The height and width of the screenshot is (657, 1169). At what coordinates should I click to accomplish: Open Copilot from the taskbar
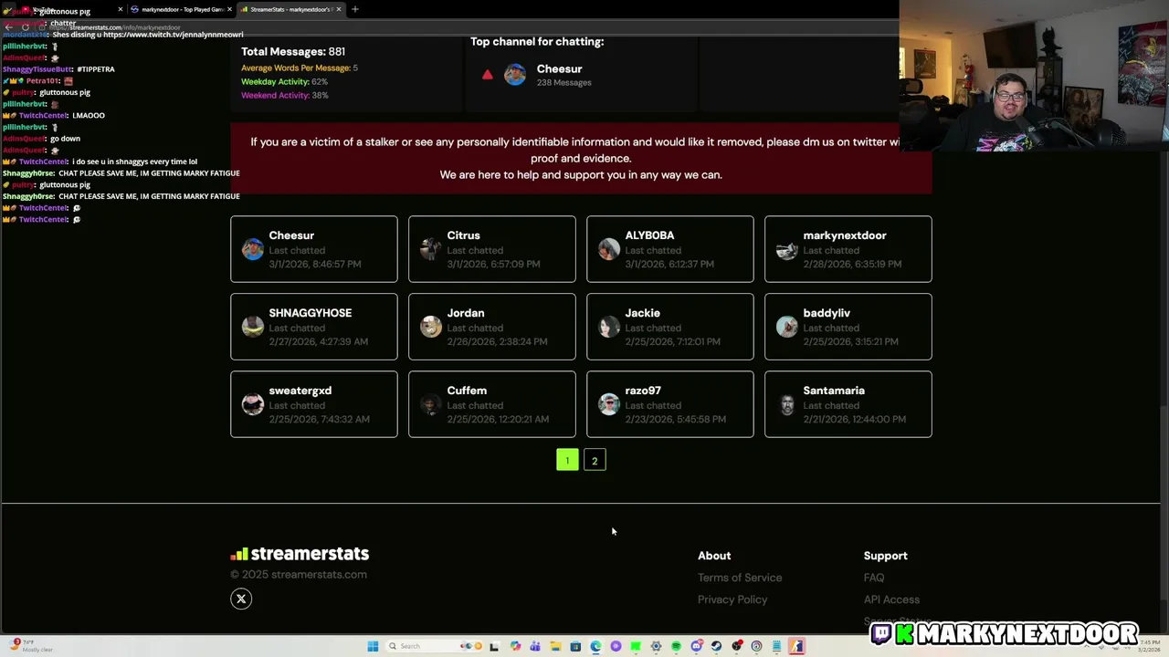(x=515, y=646)
